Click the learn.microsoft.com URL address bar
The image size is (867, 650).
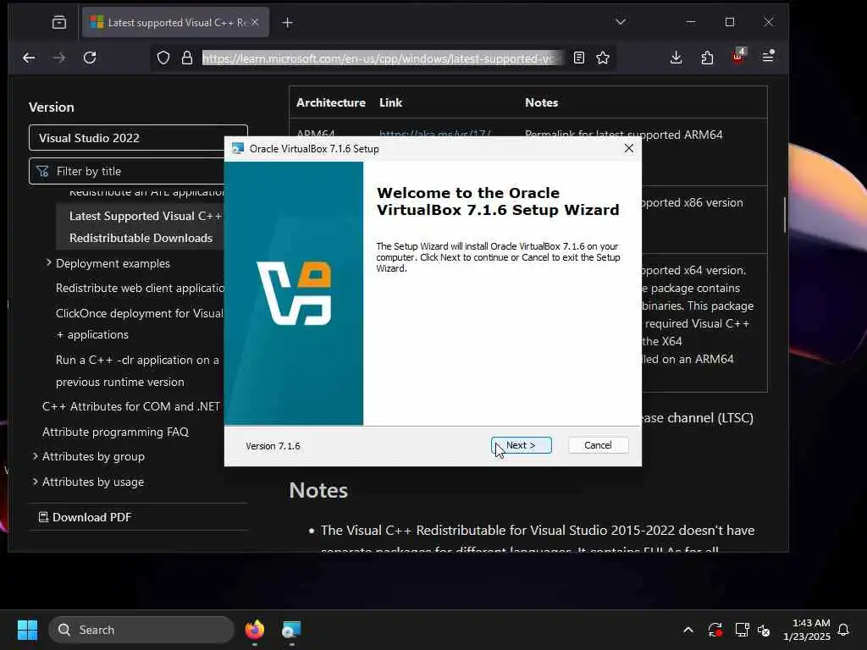tap(382, 58)
